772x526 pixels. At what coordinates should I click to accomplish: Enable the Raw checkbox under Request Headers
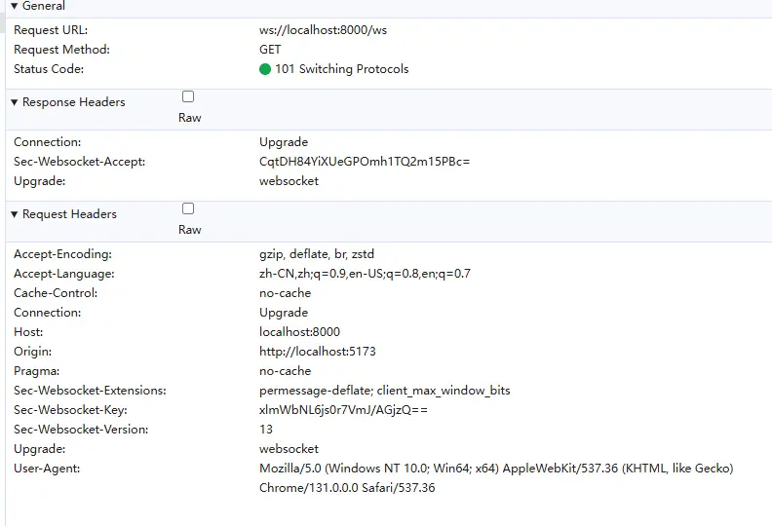(x=188, y=208)
